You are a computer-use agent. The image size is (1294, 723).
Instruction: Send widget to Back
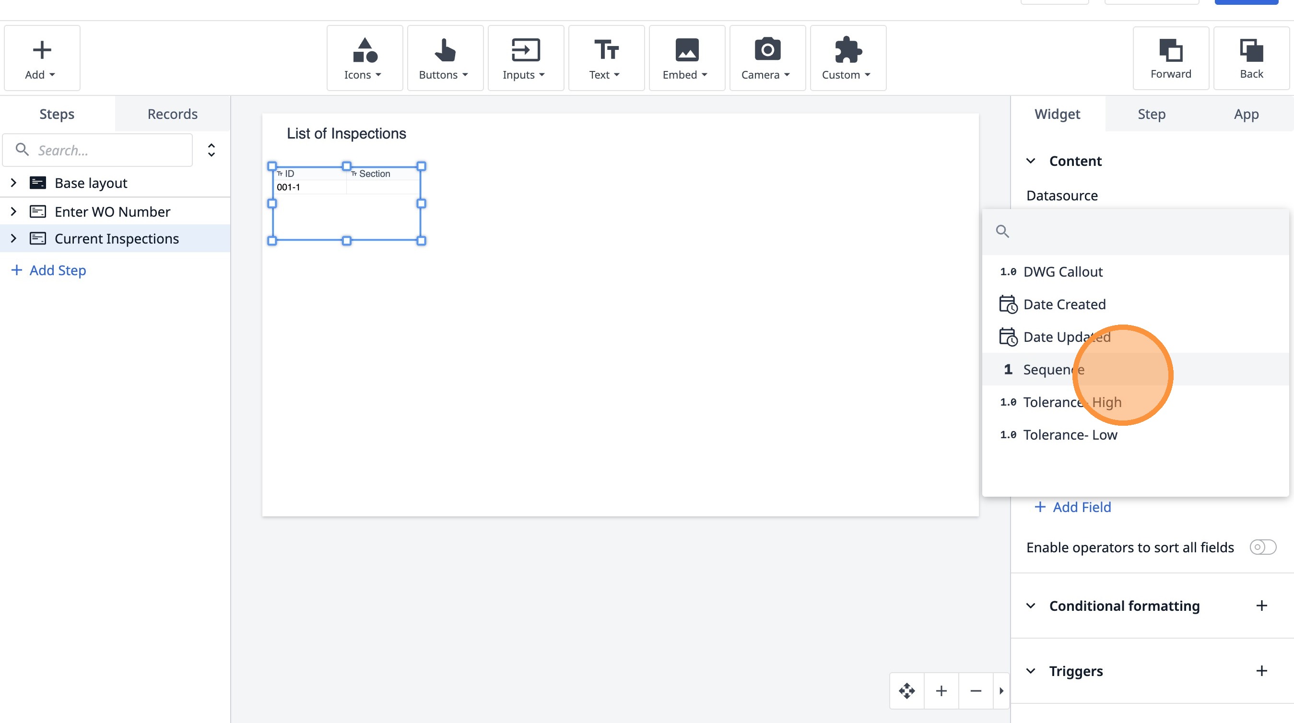coord(1251,58)
